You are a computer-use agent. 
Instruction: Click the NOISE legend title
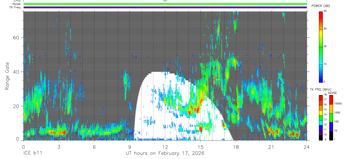333,93
